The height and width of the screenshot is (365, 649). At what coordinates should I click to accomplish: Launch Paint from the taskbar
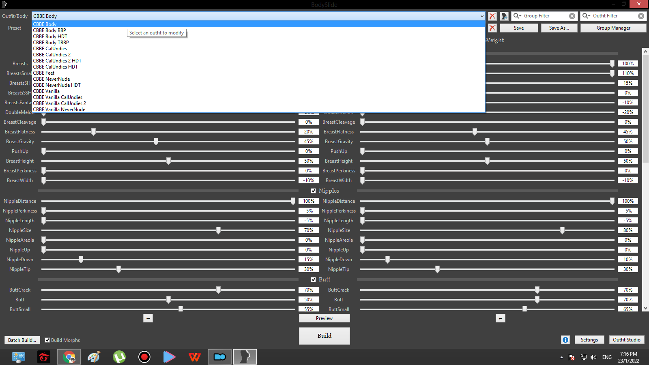(94, 357)
